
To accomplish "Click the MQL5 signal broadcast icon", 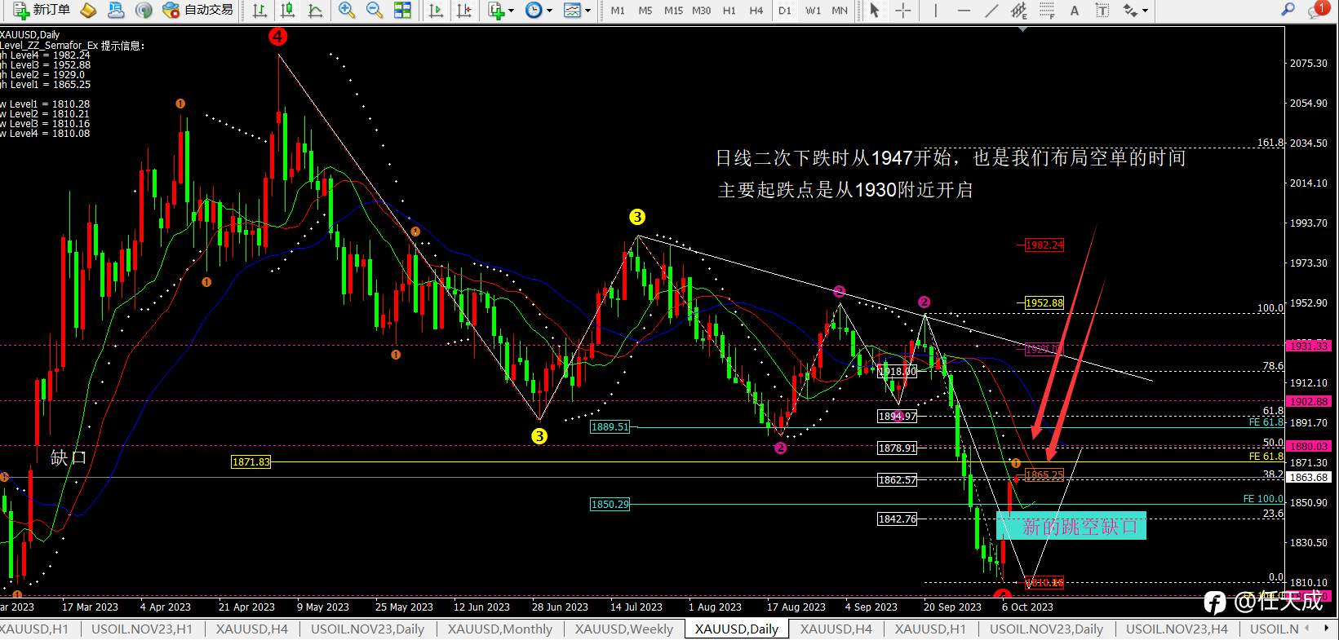I will point(144,10).
